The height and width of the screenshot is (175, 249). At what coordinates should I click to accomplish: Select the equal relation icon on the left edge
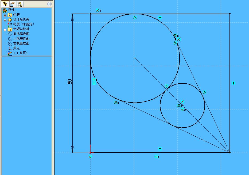[95, 79]
